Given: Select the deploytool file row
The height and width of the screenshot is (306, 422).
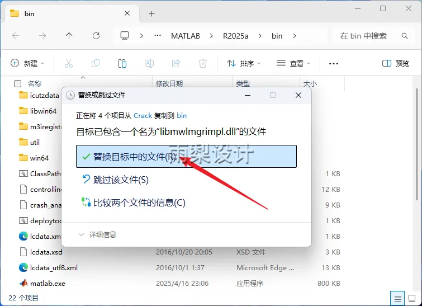Looking at the screenshot, I should (x=39, y=220).
